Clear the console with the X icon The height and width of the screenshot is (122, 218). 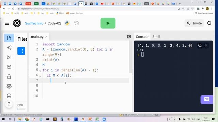pos(206,45)
